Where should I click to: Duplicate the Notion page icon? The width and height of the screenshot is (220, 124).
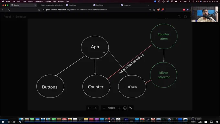tap(185, 17)
